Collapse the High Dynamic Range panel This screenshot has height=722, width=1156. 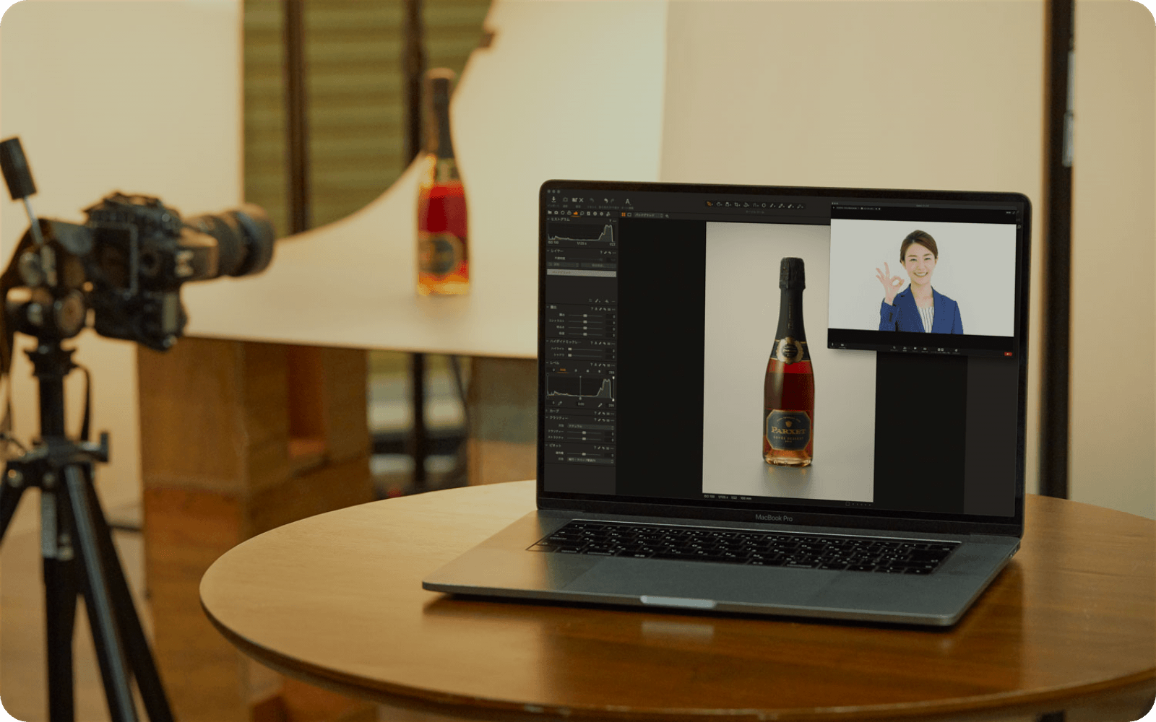547,342
